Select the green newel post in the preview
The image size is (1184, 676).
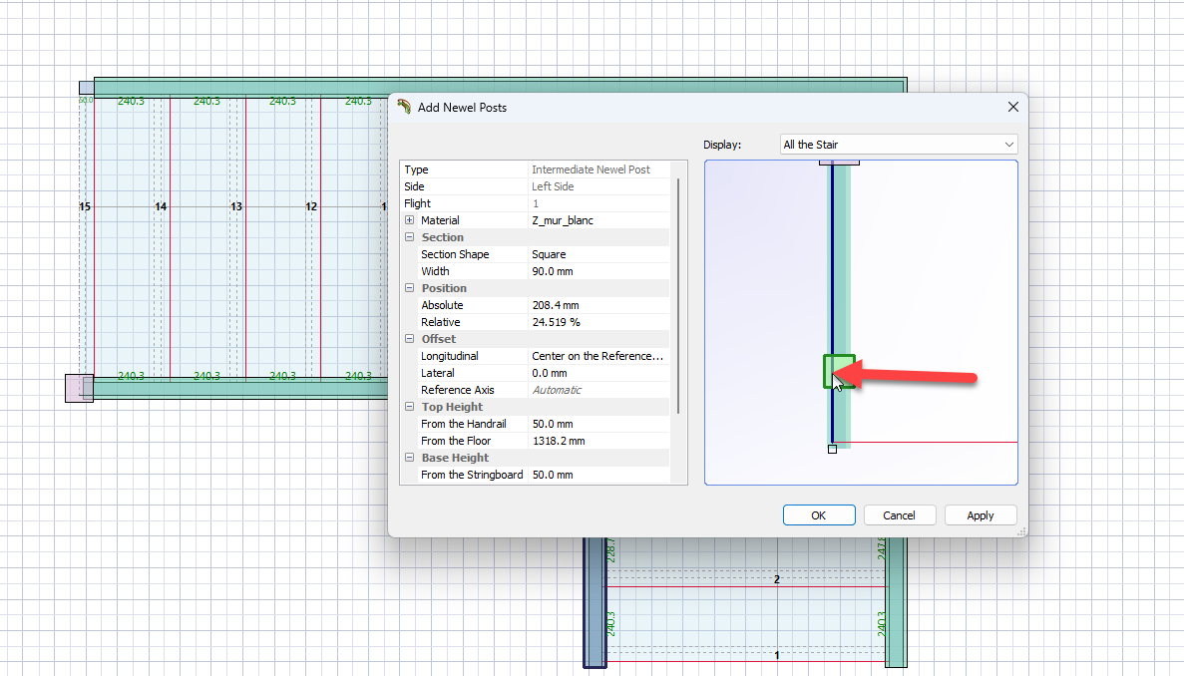[839, 371]
